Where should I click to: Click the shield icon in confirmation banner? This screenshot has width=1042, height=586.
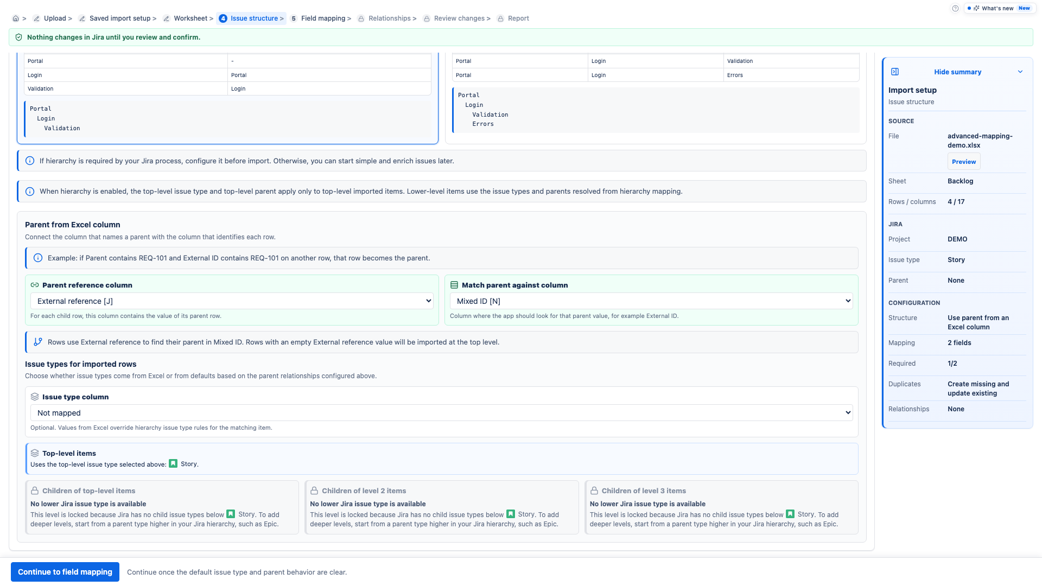pos(19,37)
